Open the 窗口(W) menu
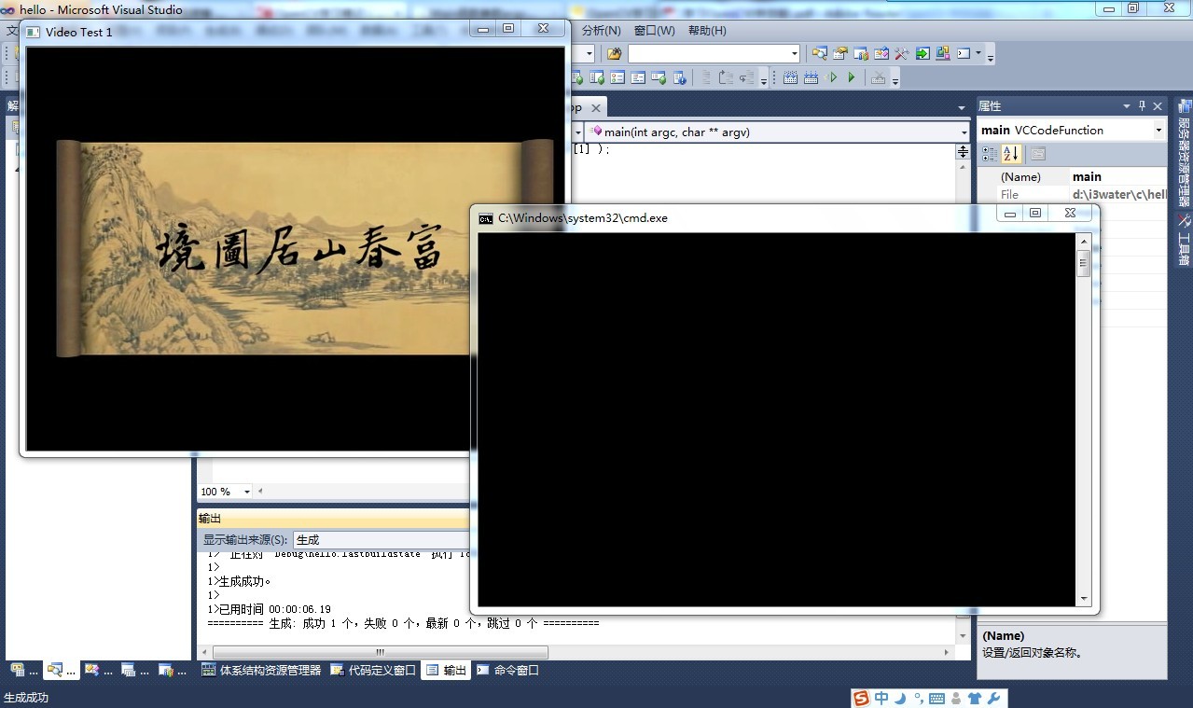1193x708 pixels. coord(654,31)
